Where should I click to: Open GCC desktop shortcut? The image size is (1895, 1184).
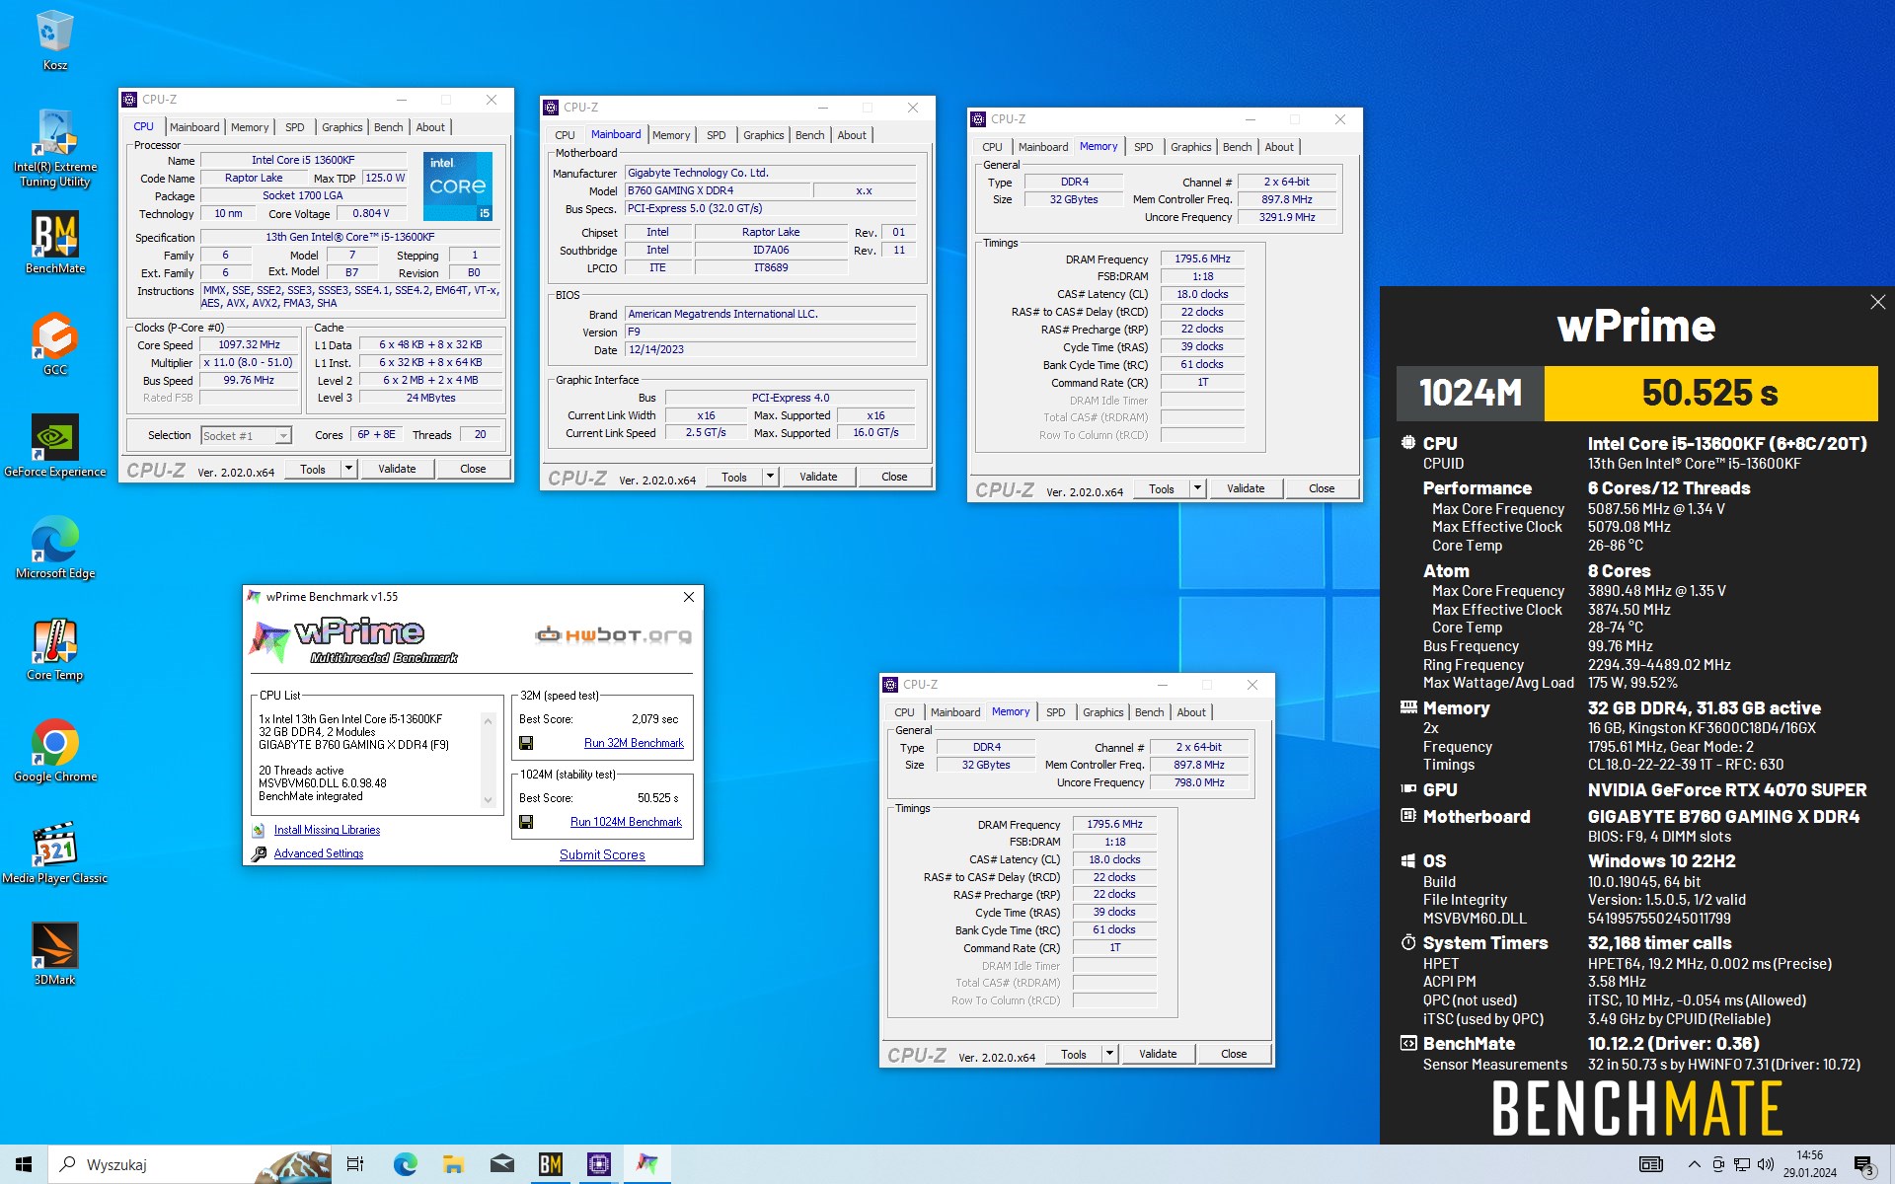[x=55, y=344]
